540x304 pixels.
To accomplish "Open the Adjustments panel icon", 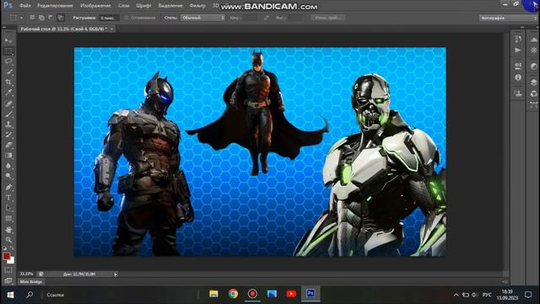I will (x=534, y=66).
